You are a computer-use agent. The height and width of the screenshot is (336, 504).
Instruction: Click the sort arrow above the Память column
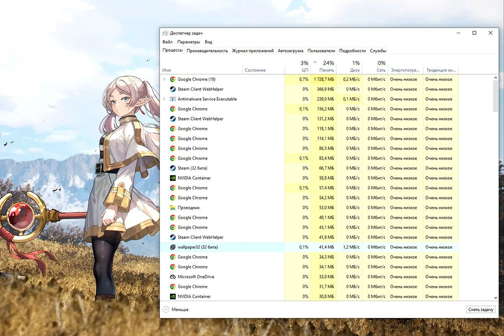[x=315, y=62]
